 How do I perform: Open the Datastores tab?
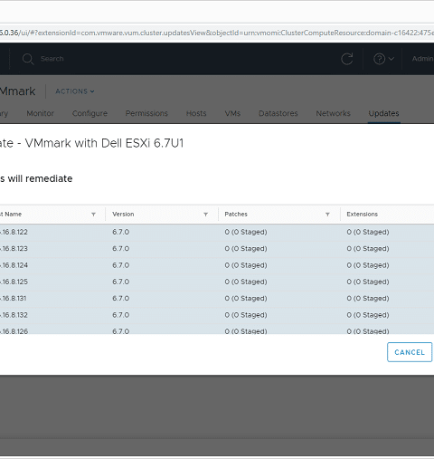tap(278, 113)
